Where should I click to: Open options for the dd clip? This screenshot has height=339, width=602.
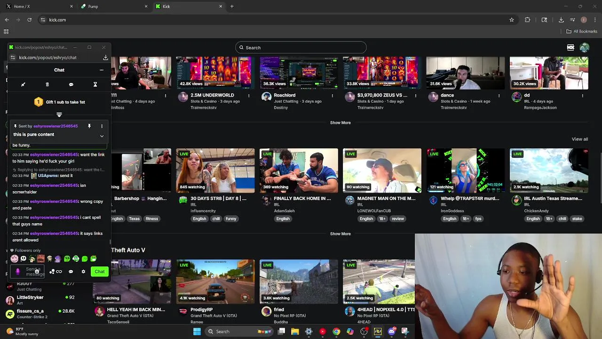coord(582,96)
